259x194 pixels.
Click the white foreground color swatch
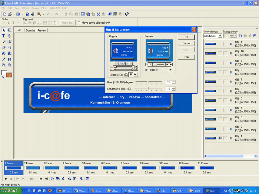(4, 73)
